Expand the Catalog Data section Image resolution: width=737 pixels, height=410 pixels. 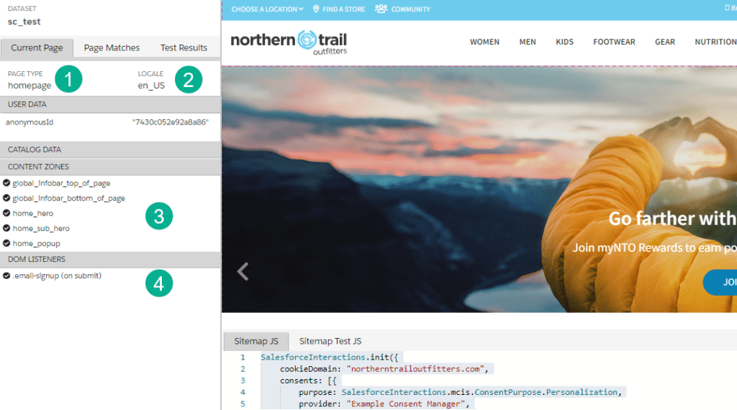[35, 150]
